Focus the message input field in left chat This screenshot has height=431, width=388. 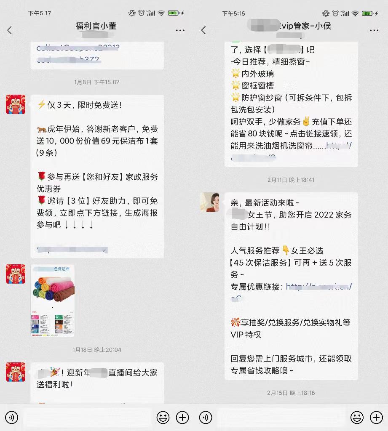tap(88, 418)
